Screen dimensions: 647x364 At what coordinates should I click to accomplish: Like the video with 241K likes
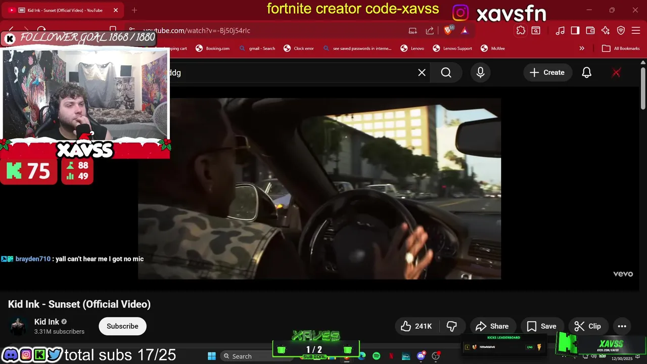click(x=416, y=327)
